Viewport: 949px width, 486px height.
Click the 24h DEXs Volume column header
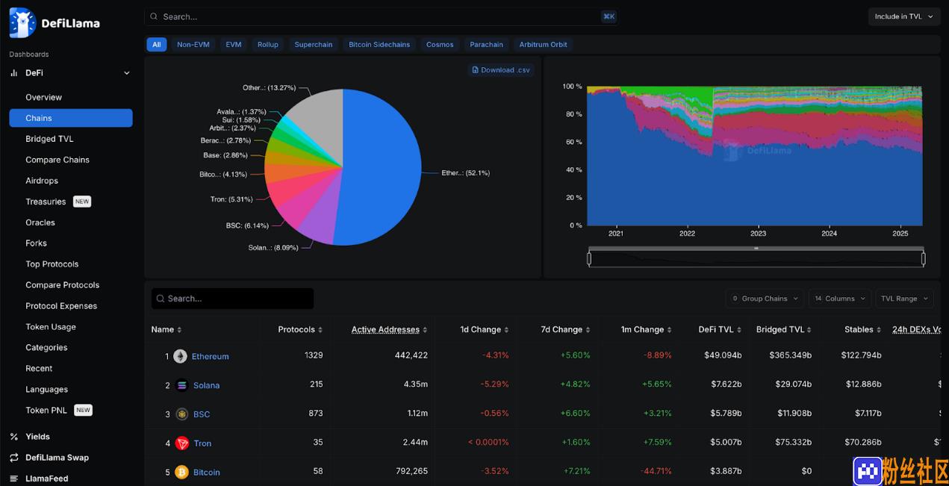click(916, 330)
